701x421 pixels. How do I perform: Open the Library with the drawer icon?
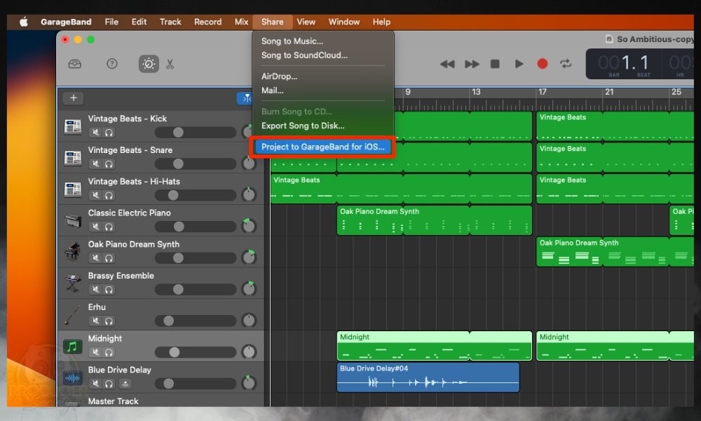(x=74, y=64)
